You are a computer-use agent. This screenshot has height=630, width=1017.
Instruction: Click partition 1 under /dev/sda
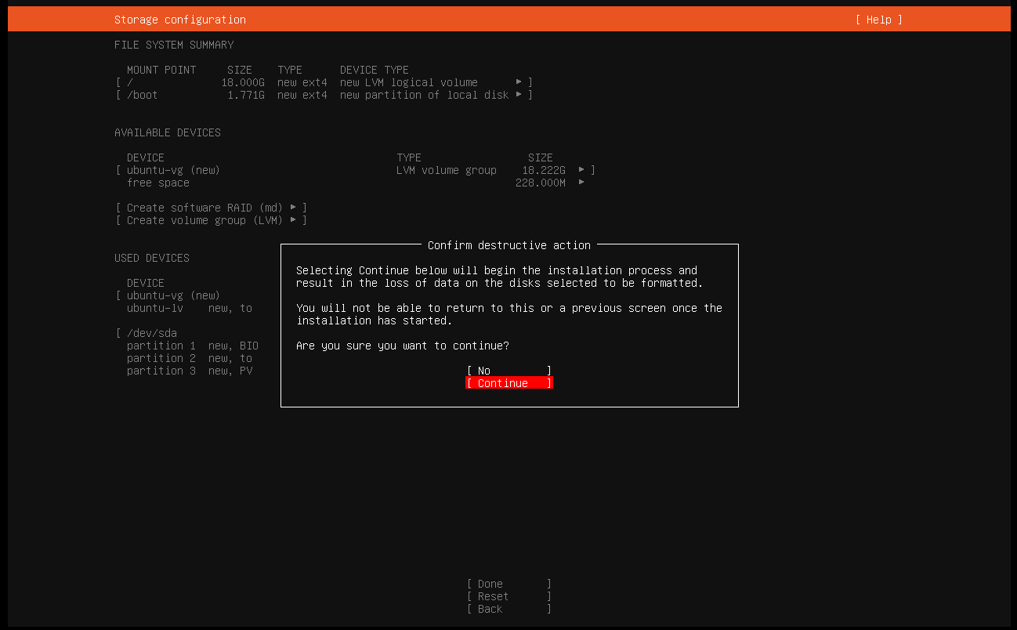pyautogui.click(x=161, y=346)
